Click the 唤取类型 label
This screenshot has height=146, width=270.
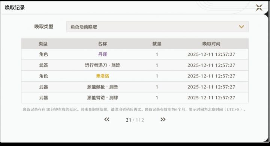(44, 27)
